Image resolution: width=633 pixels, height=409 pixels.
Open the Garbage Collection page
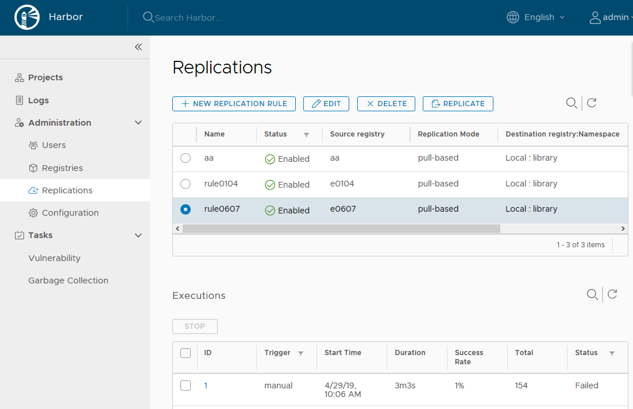(x=68, y=280)
